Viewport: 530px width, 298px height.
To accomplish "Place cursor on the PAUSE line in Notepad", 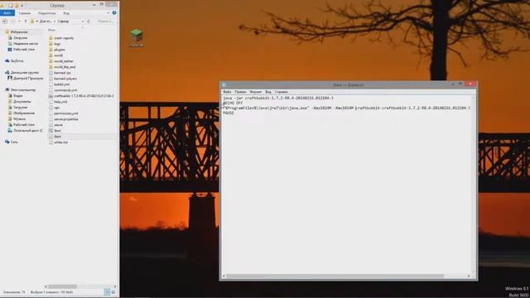I will 229,113.
